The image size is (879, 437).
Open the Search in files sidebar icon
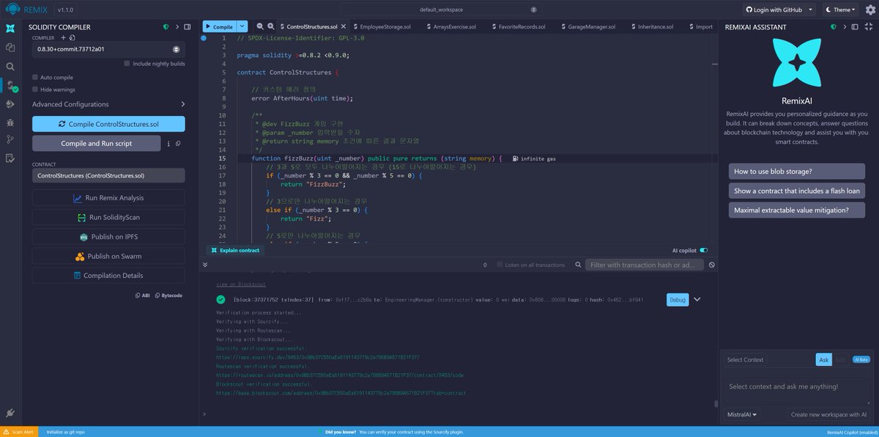pyautogui.click(x=10, y=66)
